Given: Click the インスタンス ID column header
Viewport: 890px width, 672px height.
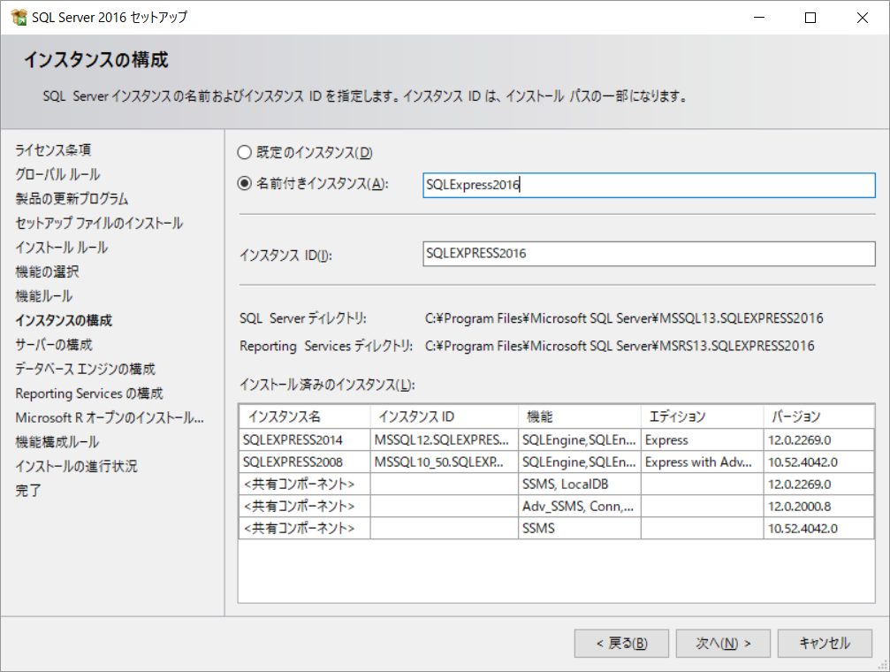Looking at the screenshot, I should click(445, 417).
